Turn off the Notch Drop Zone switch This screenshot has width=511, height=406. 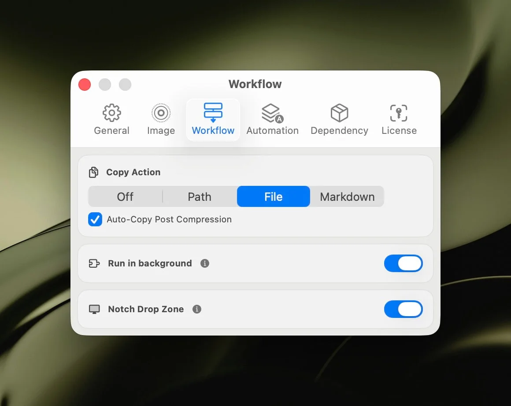pyautogui.click(x=403, y=309)
